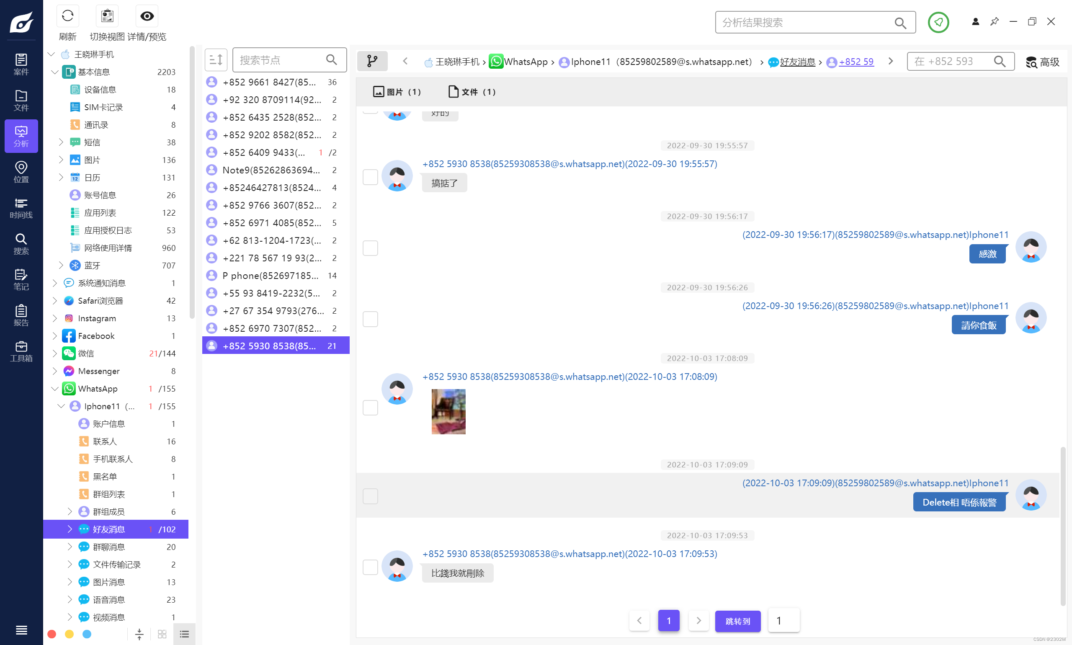This screenshot has width=1072, height=645.
Task: Click the branch tree icon in breadcrumb bar
Action: point(372,61)
